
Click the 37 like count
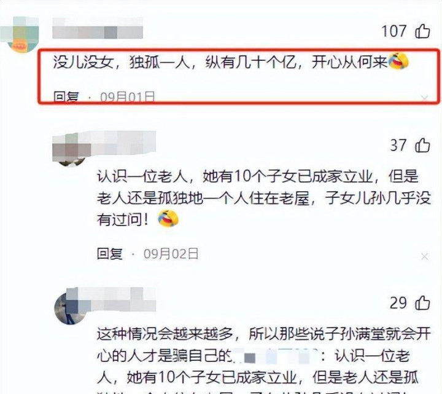398,145
